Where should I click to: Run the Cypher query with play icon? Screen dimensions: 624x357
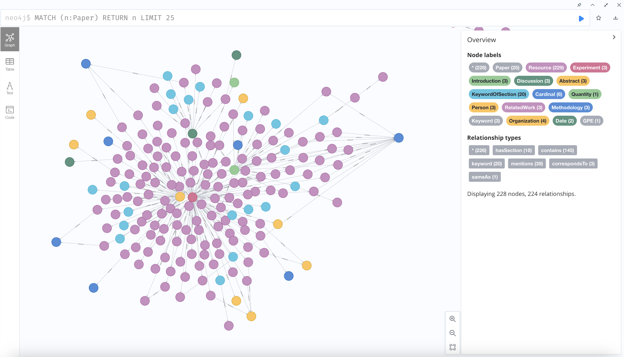point(581,18)
